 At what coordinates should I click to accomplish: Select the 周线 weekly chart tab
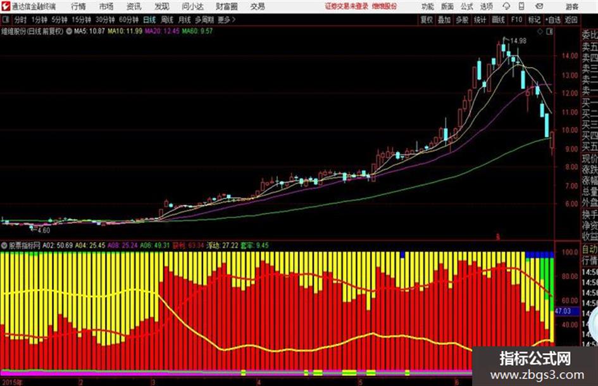tap(167, 20)
